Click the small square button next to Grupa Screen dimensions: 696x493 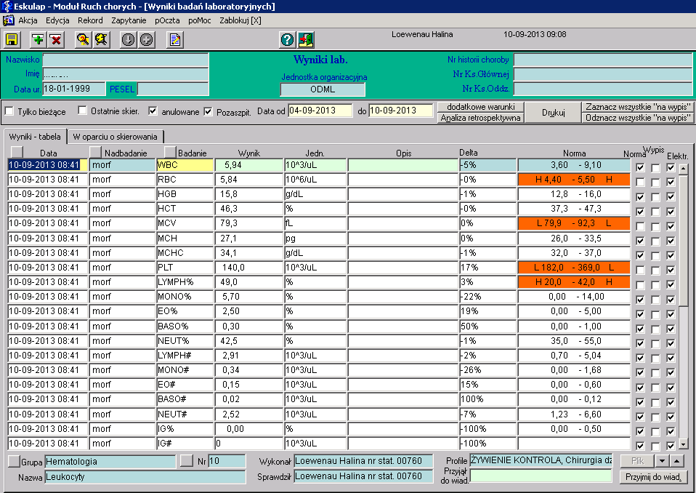[15, 461]
